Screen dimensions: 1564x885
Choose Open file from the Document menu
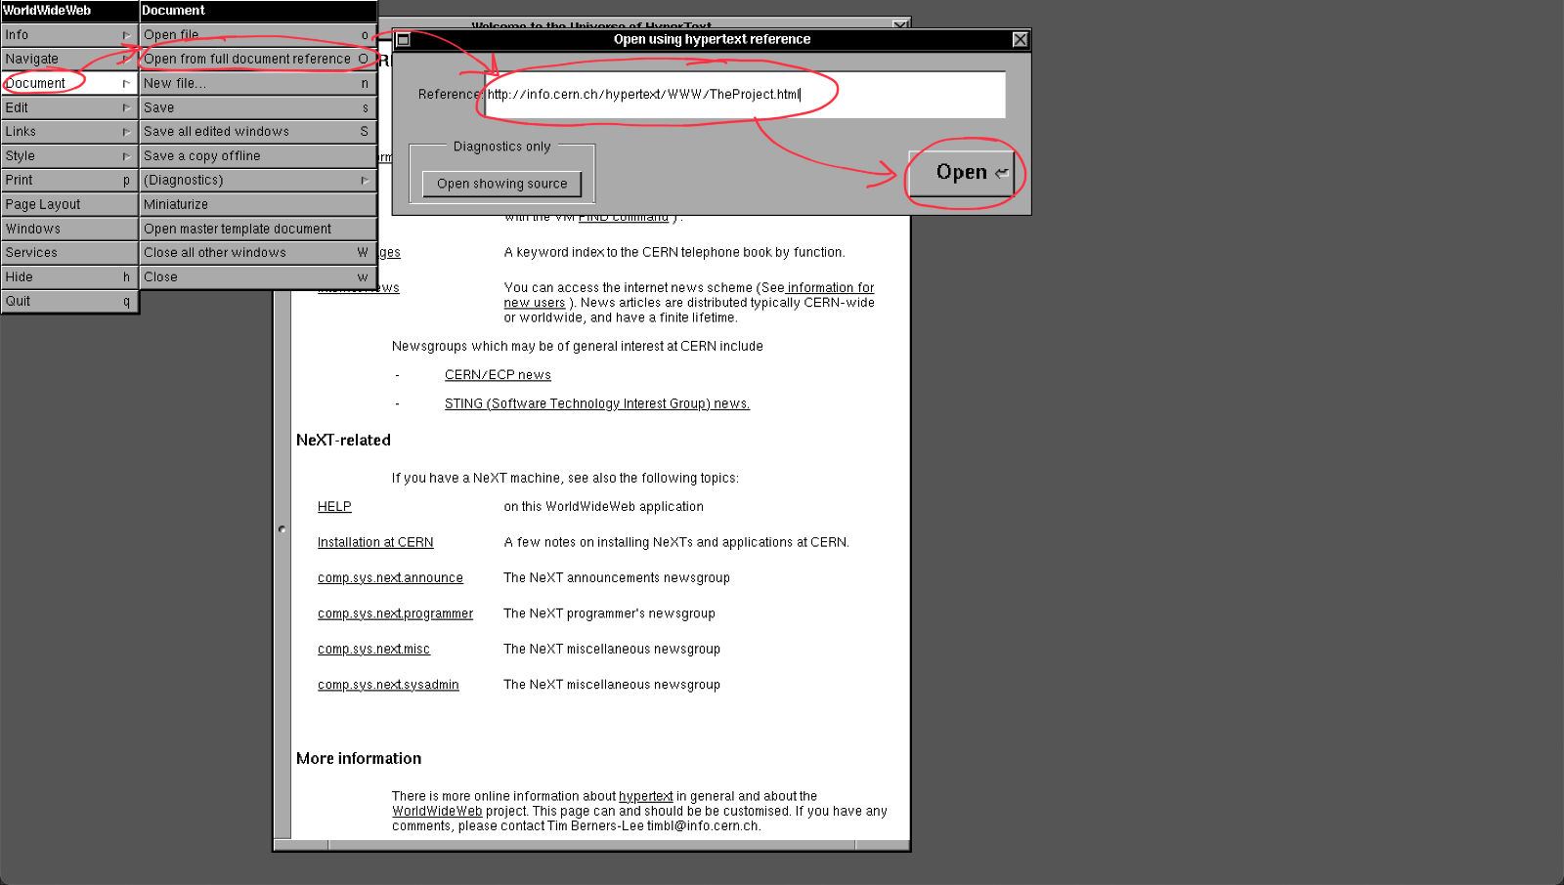point(257,35)
